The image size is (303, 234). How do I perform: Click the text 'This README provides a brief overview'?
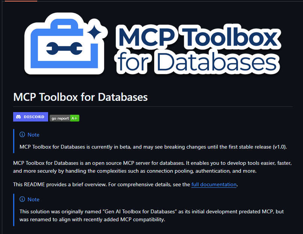(x=60, y=184)
